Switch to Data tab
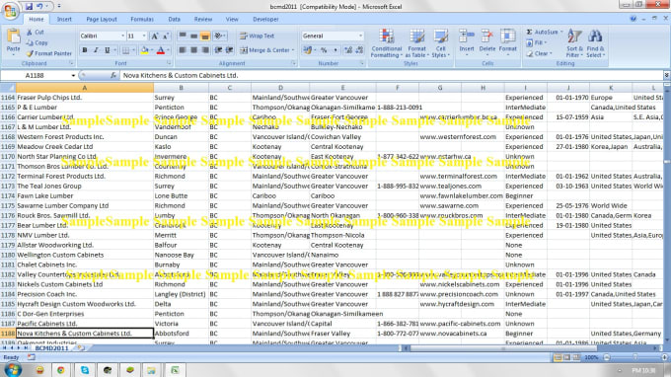Screen dimensions: 671x377 175,20
